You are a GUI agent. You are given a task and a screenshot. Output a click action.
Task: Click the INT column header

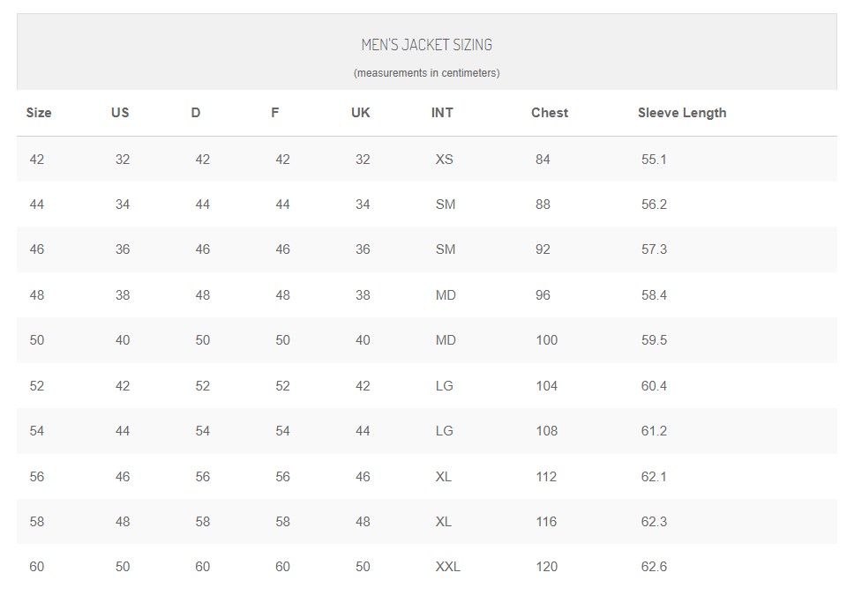pos(442,113)
